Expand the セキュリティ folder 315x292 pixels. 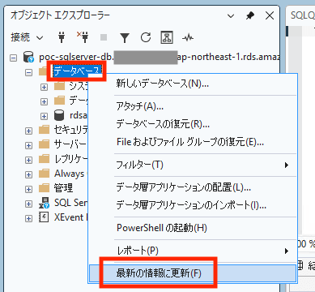28,131
